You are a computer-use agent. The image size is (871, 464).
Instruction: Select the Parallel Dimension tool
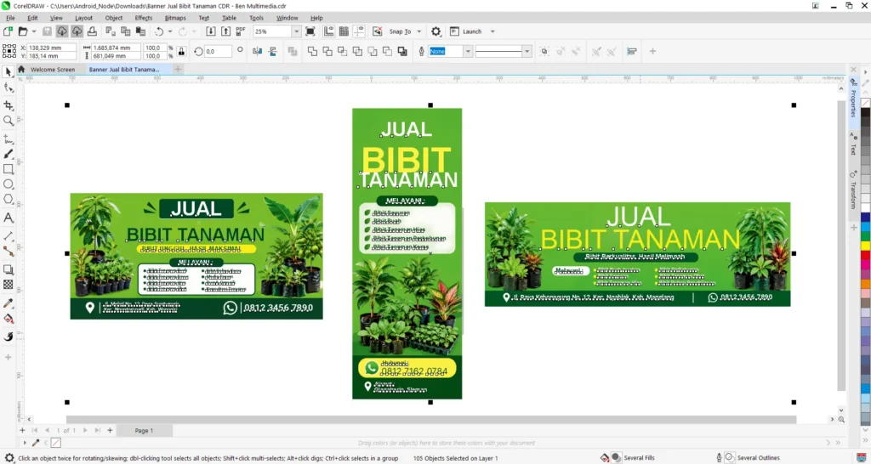pyautogui.click(x=9, y=236)
